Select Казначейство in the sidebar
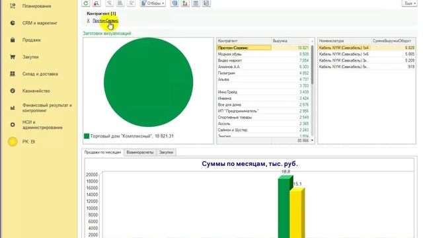Screen dimensions: 423x238 (x=36, y=91)
